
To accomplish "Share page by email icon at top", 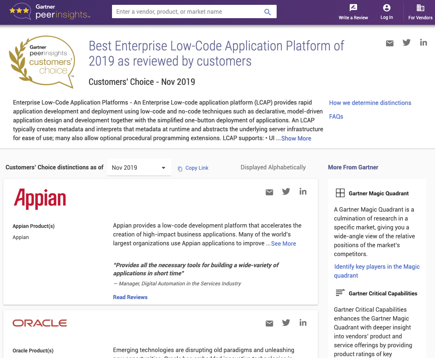I will coord(389,43).
